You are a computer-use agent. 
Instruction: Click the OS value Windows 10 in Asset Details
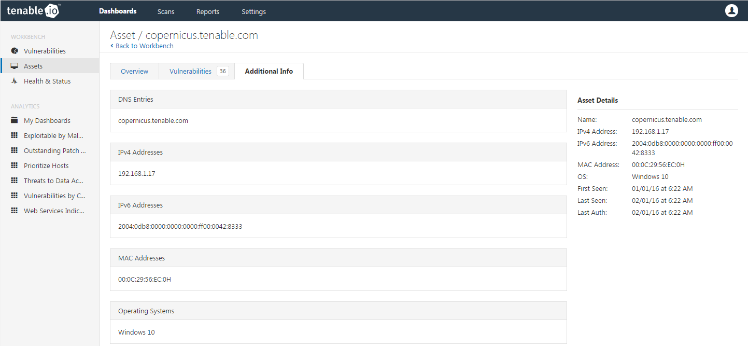tap(650, 176)
